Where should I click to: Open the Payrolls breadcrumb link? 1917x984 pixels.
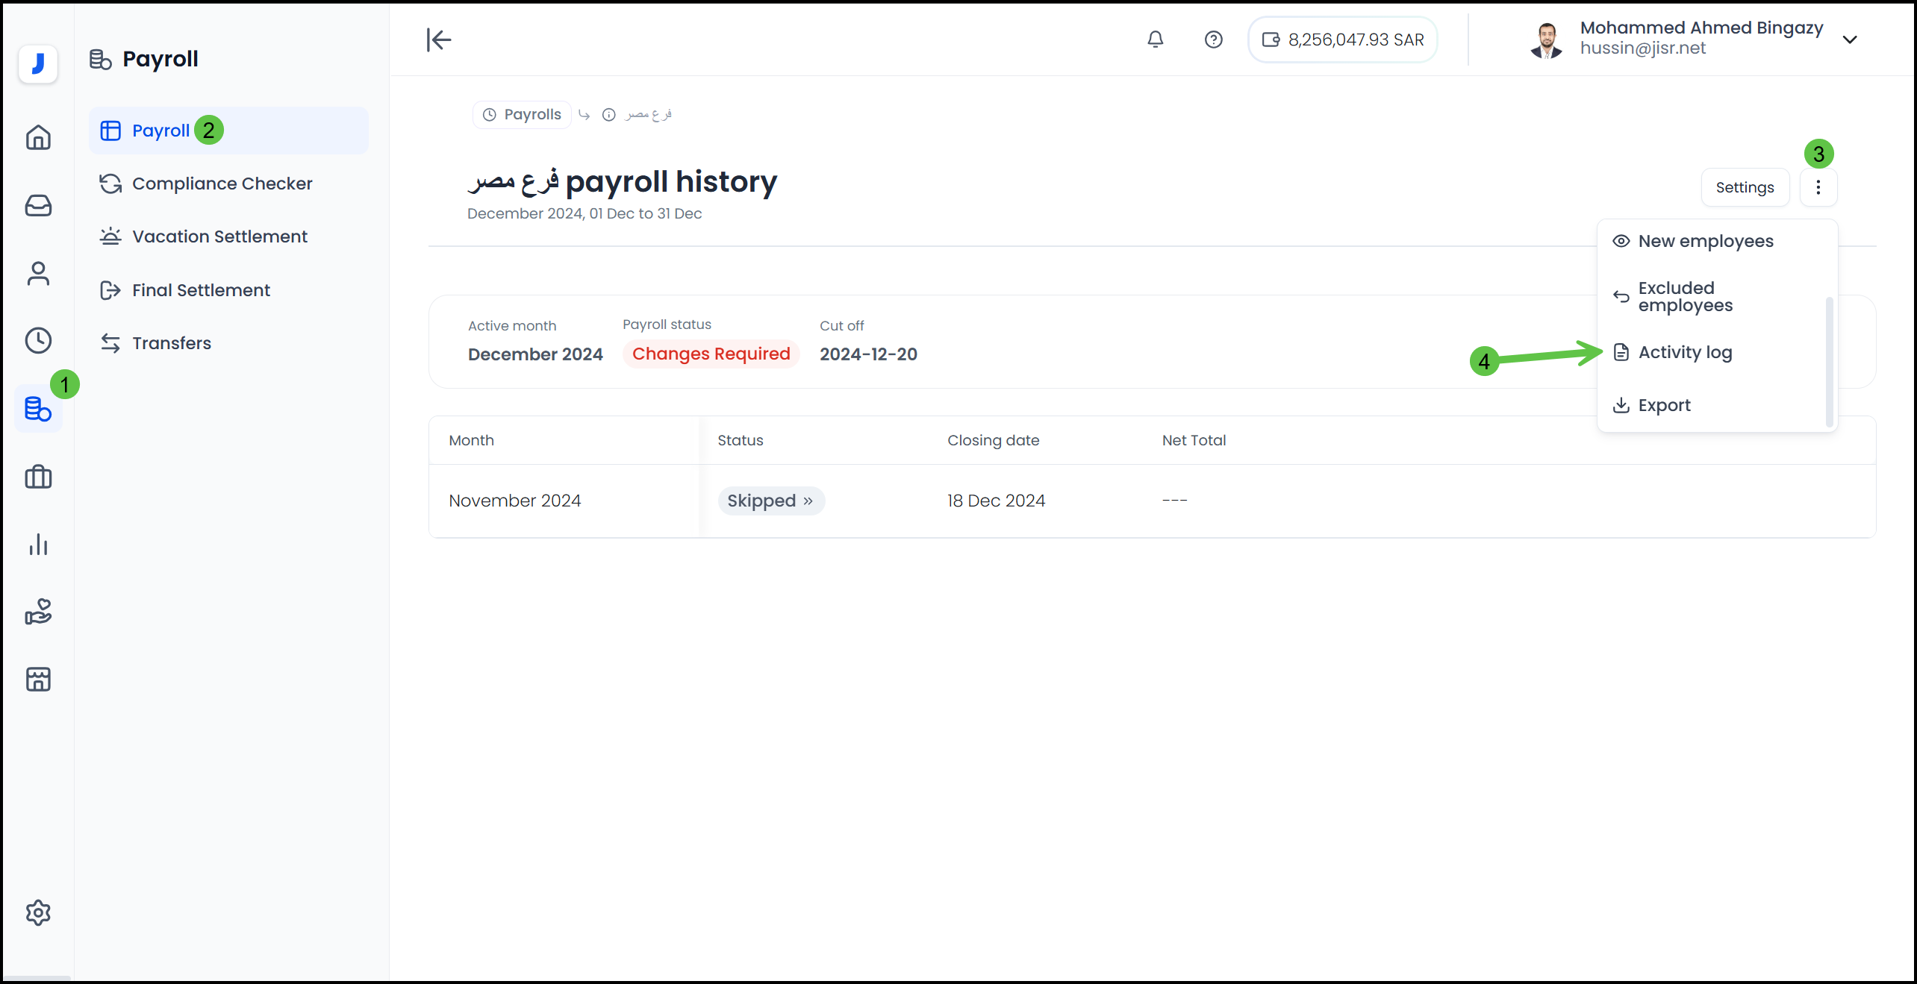[521, 114]
